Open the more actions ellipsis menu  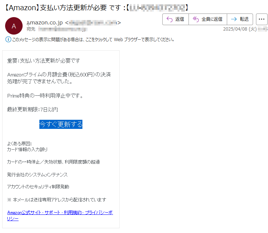(x=261, y=19)
